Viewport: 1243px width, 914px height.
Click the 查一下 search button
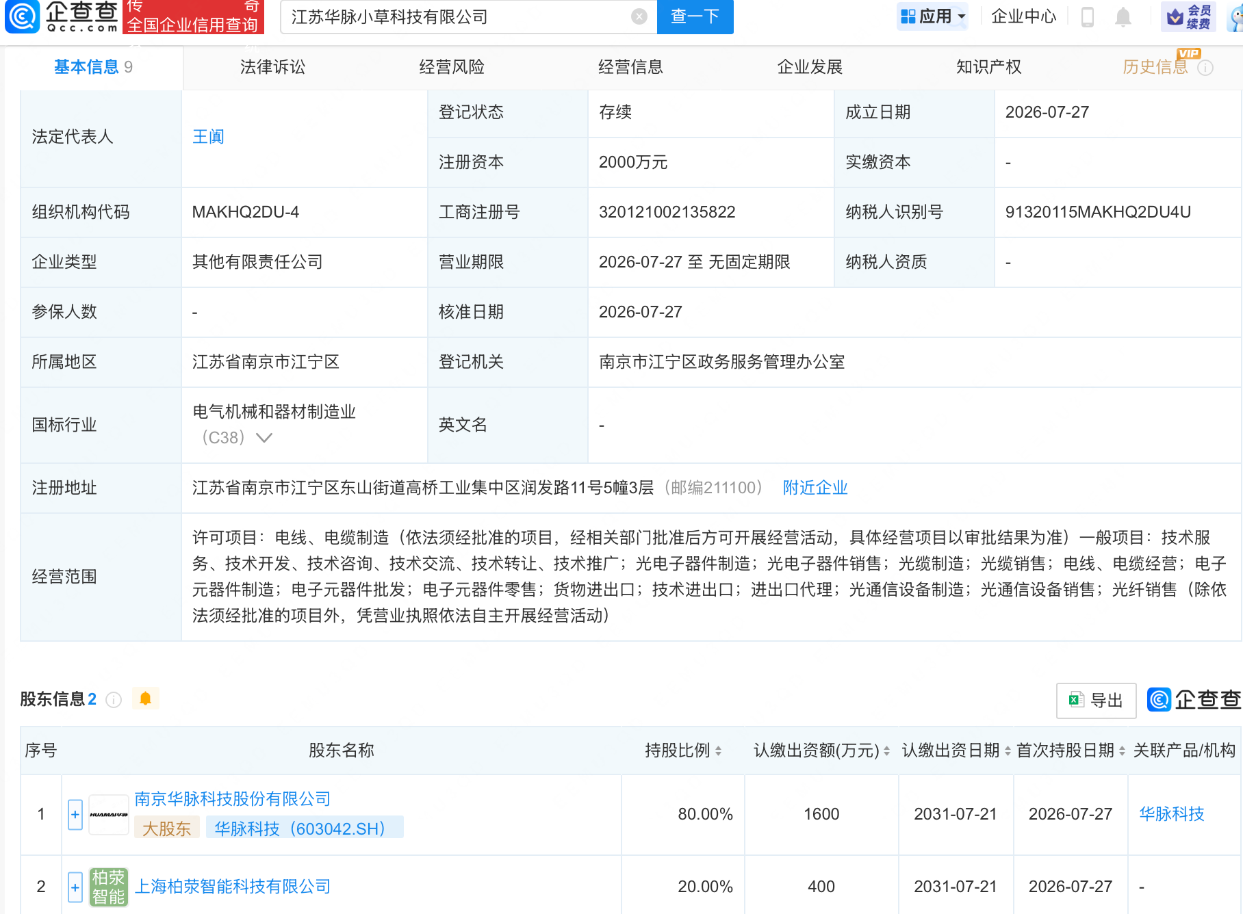pos(695,16)
